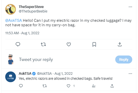The image size is (138, 93).
Task: Like the AskTSA reply with one like
Action: tap(68, 86)
